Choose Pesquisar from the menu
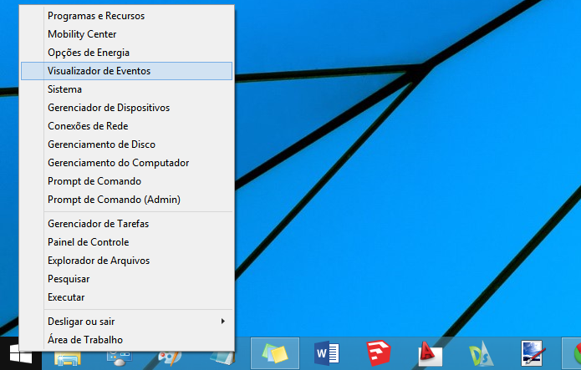Screen dimensions: 581x370 [127, 279]
